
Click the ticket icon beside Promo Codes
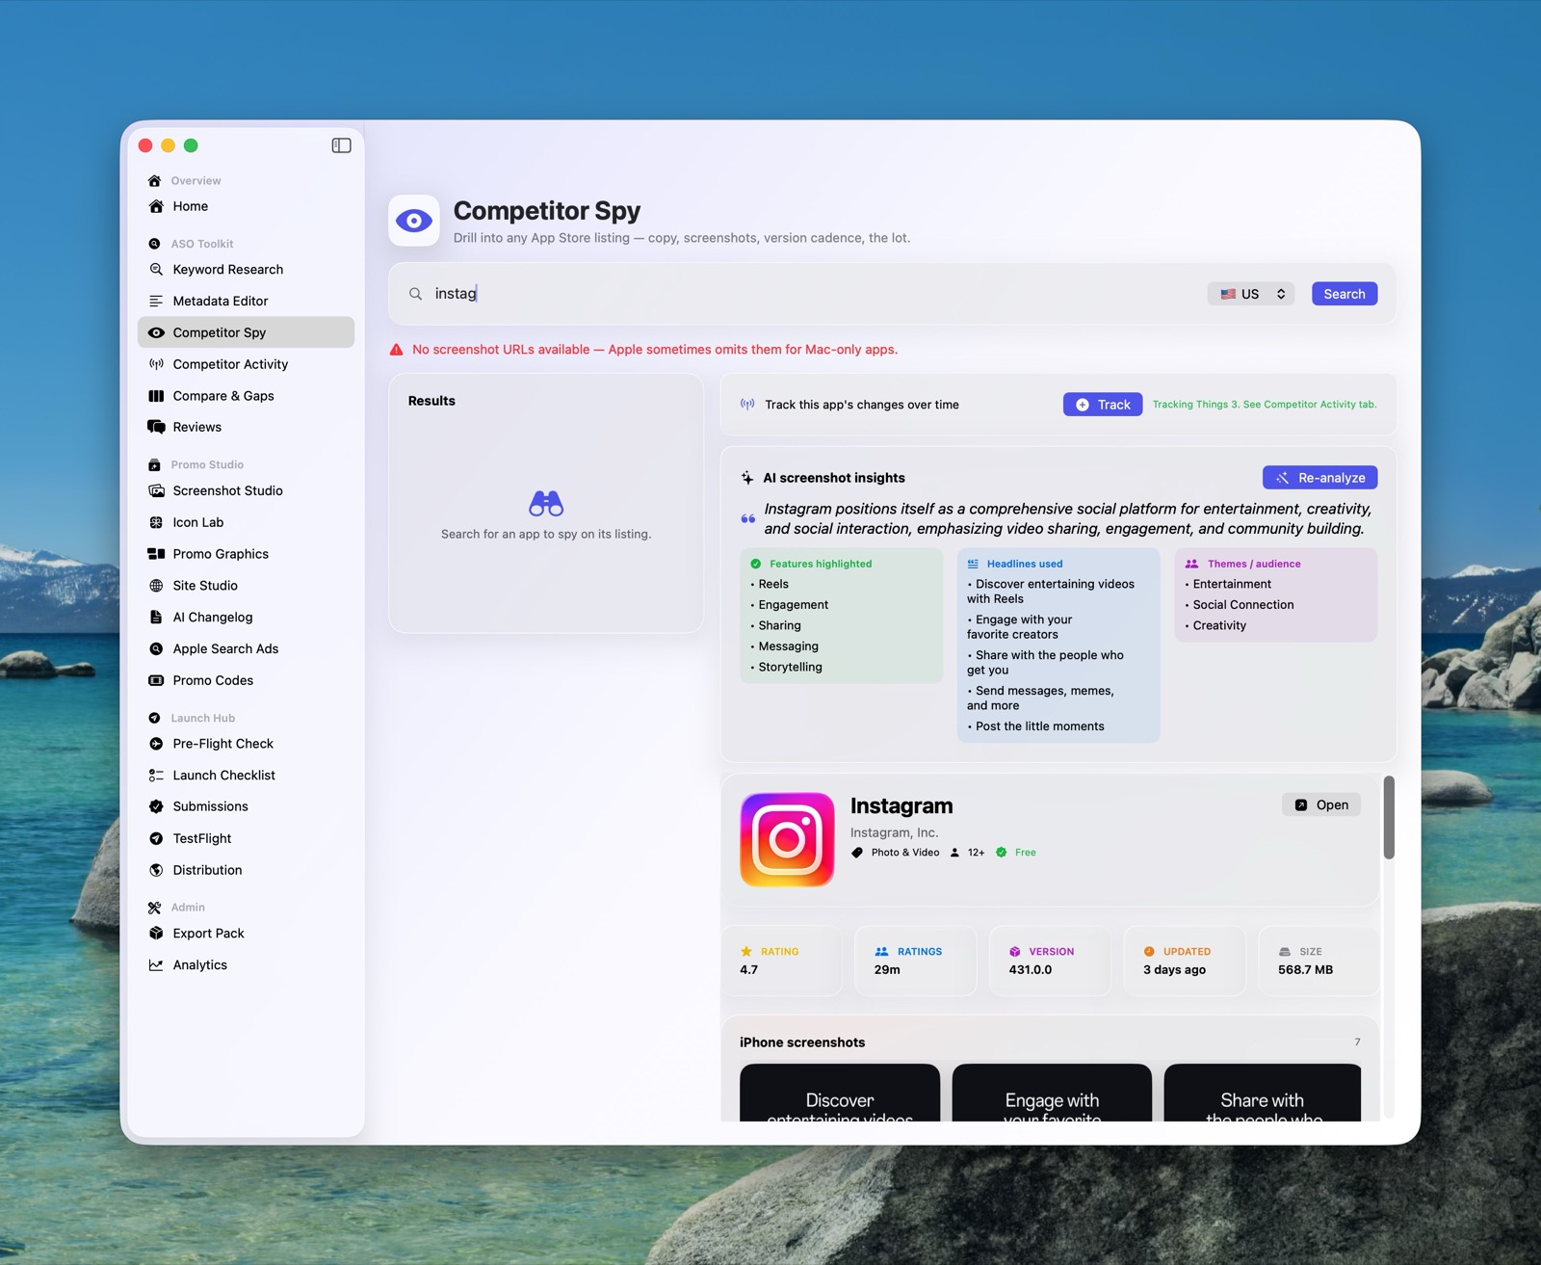click(x=156, y=680)
